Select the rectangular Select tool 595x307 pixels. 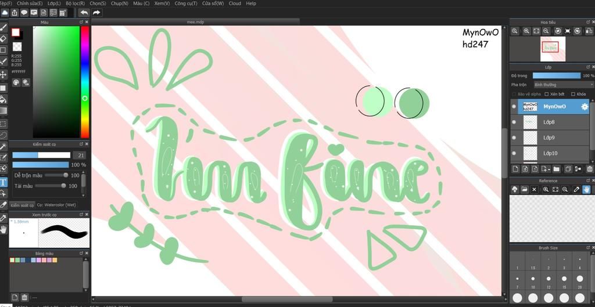[x=3, y=124]
